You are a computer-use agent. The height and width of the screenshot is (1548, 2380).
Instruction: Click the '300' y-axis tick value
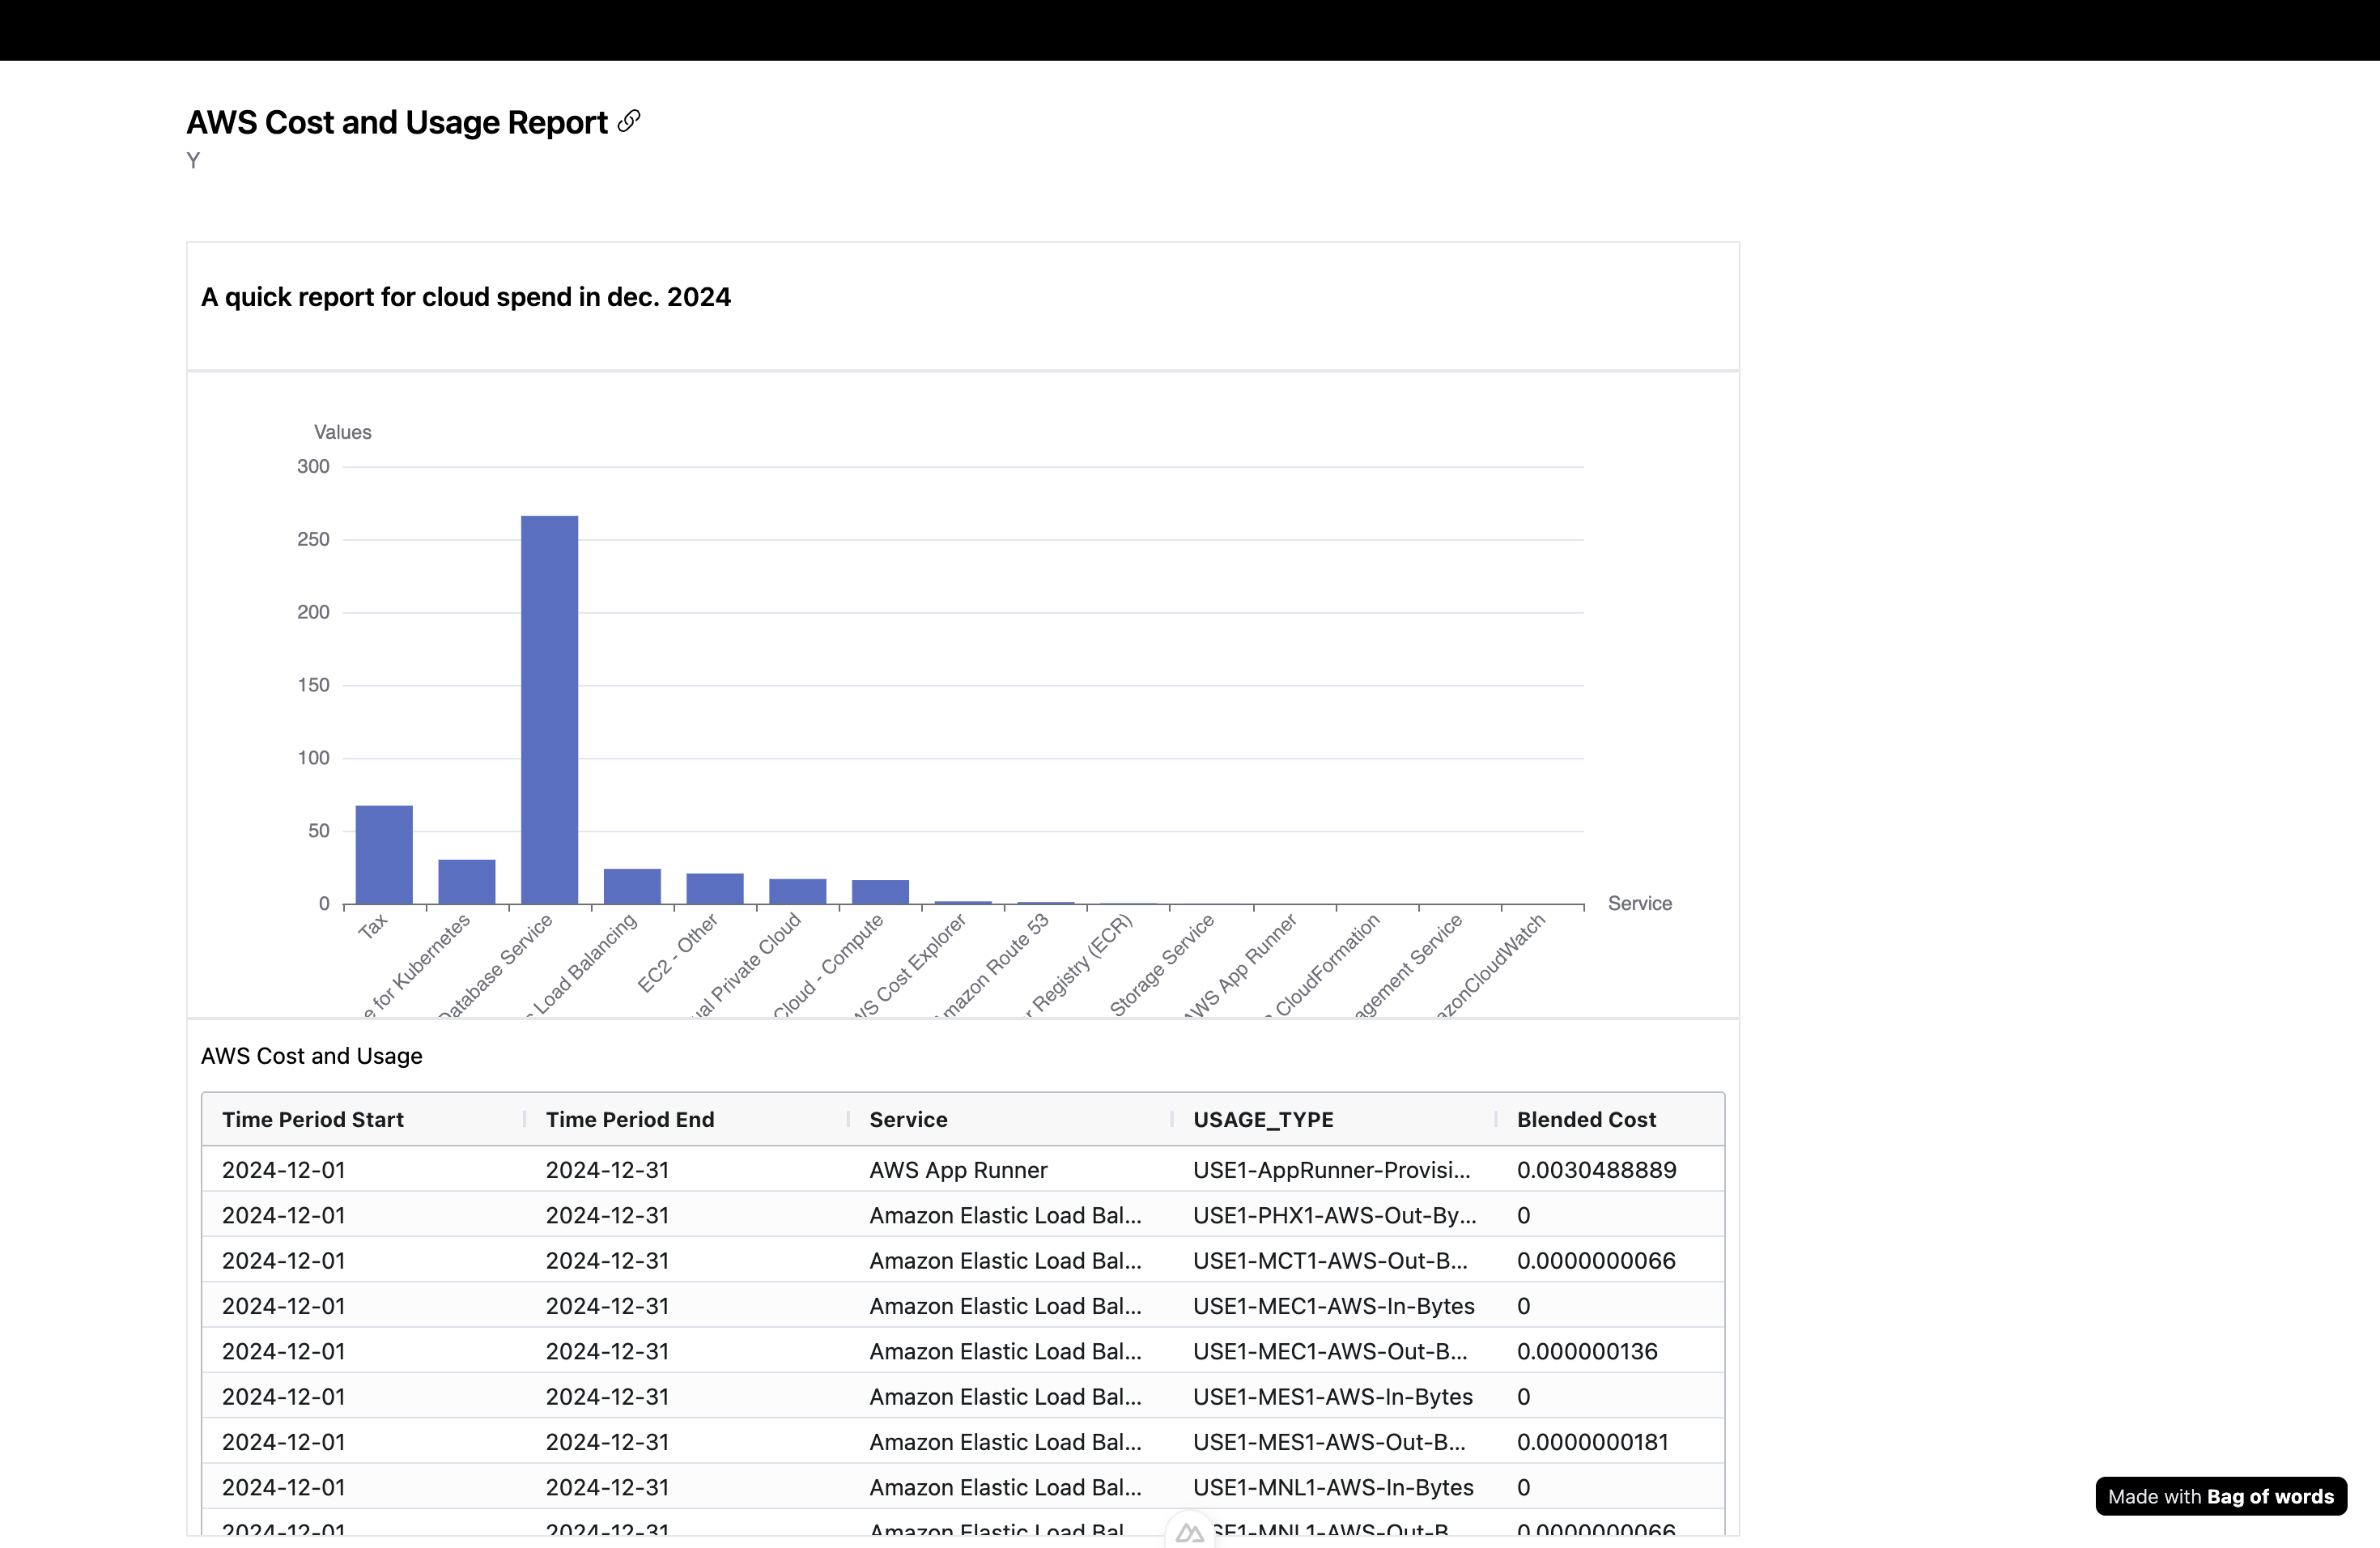click(313, 466)
